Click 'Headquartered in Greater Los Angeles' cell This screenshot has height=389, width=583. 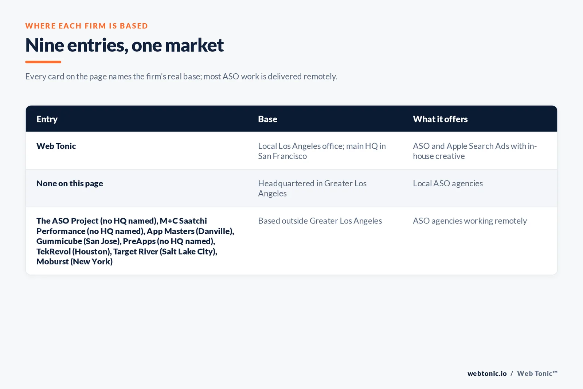(312, 188)
